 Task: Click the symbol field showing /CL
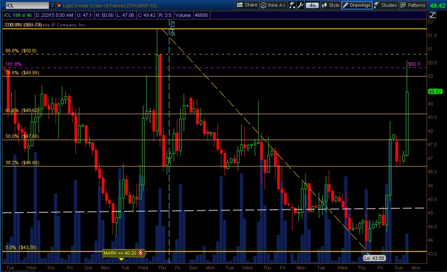point(27,6)
